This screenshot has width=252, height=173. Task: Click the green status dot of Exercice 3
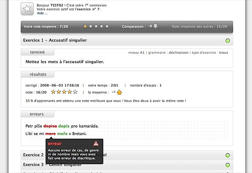(x=228, y=165)
